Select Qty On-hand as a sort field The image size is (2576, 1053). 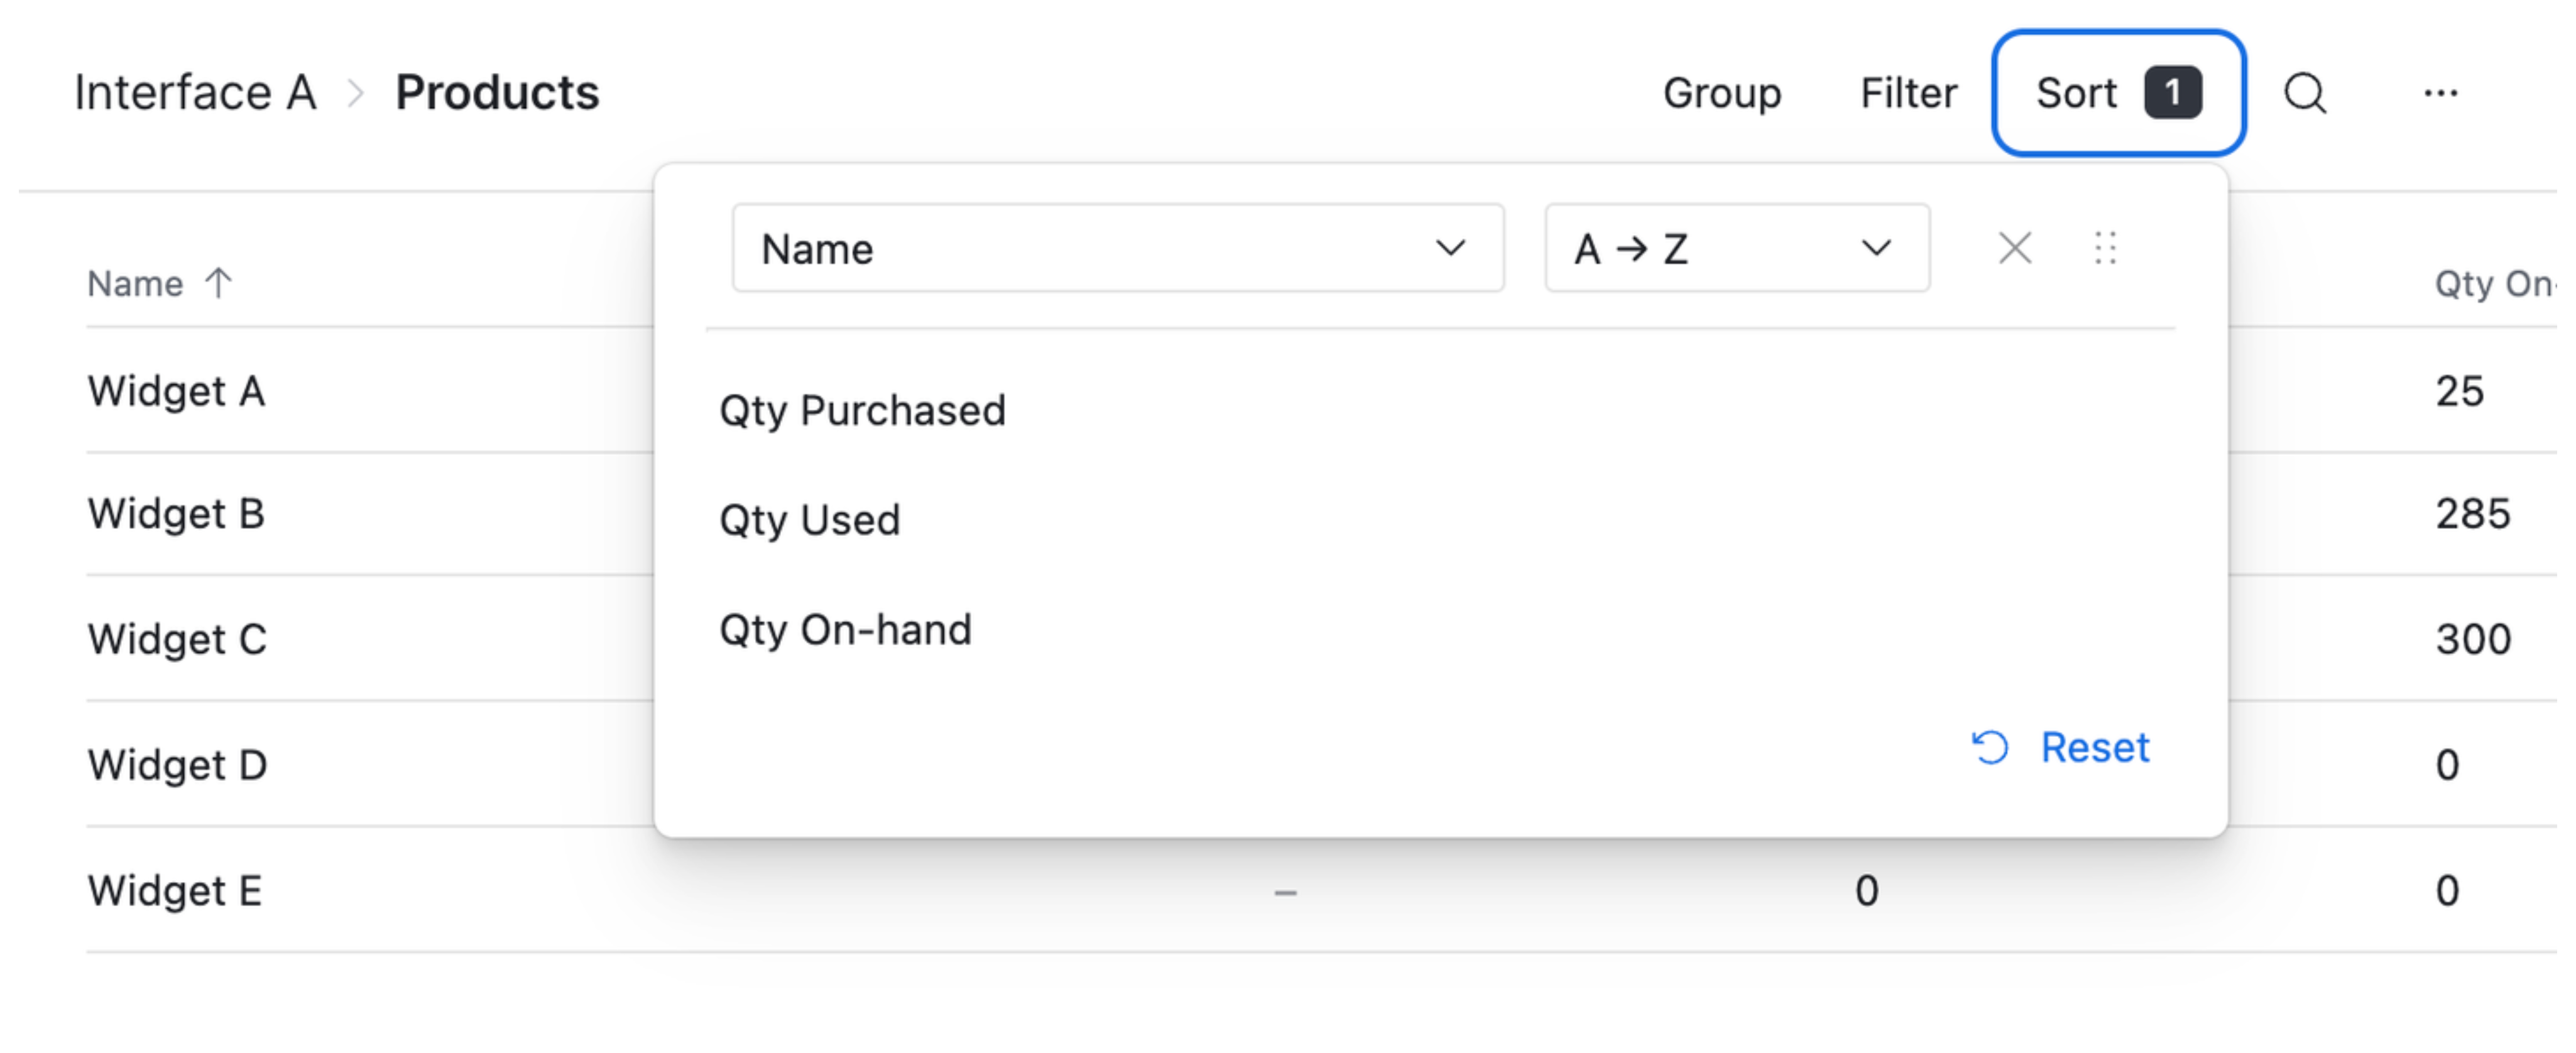pyautogui.click(x=846, y=629)
